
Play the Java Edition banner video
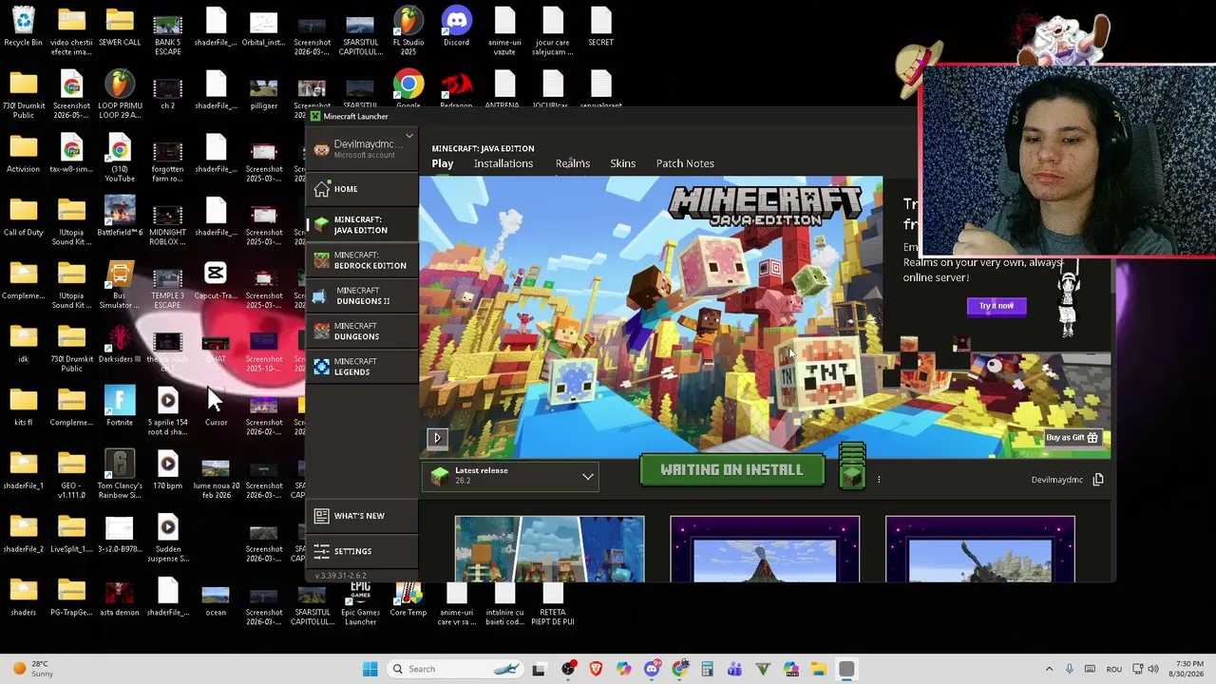pyautogui.click(x=437, y=438)
